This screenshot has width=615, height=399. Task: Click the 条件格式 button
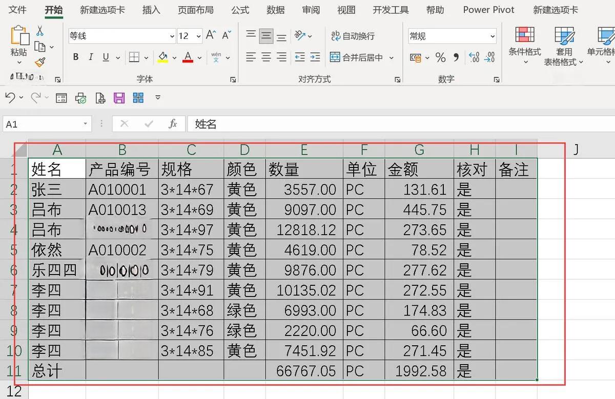tap(525, 46)
